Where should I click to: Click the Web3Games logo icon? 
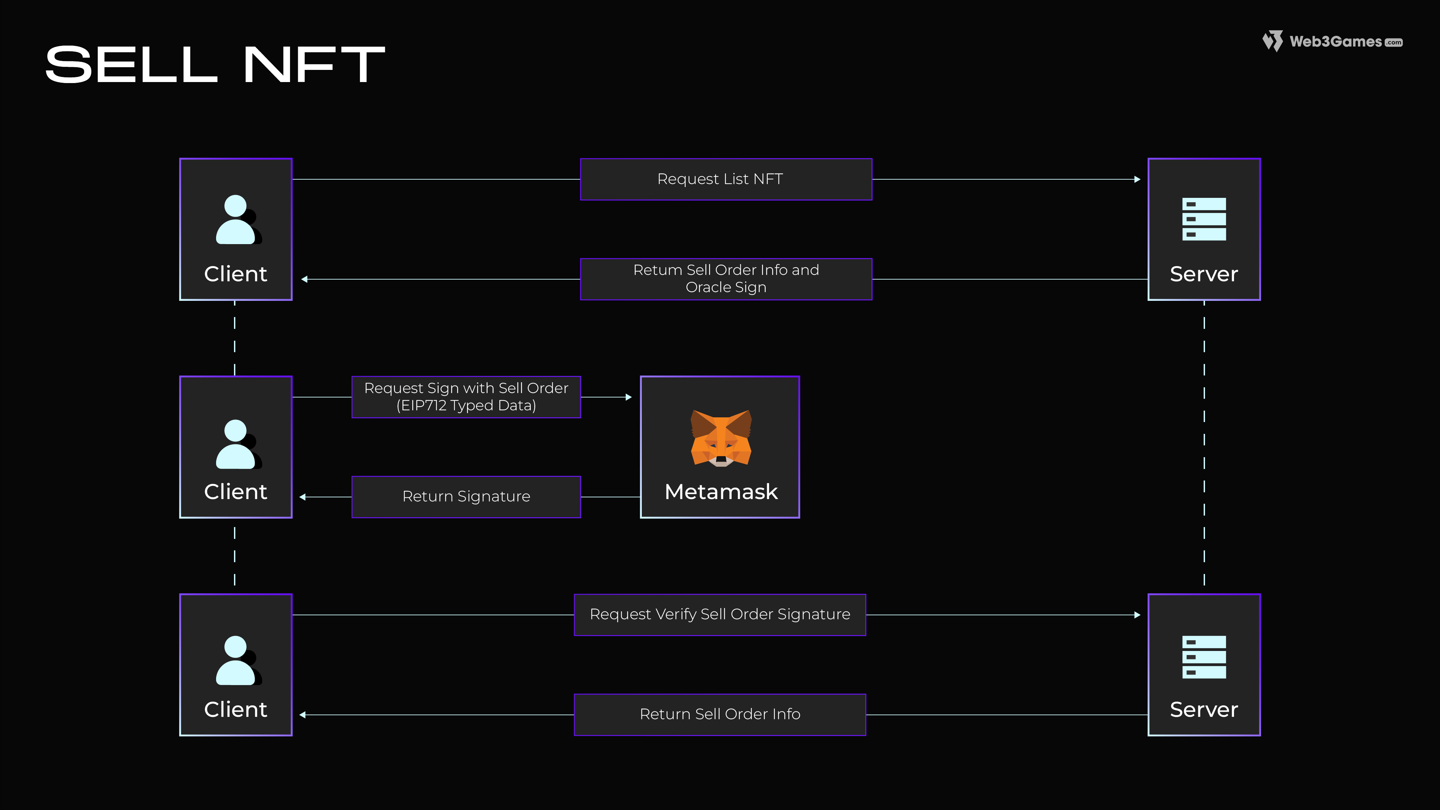[x=1273, y=42]
